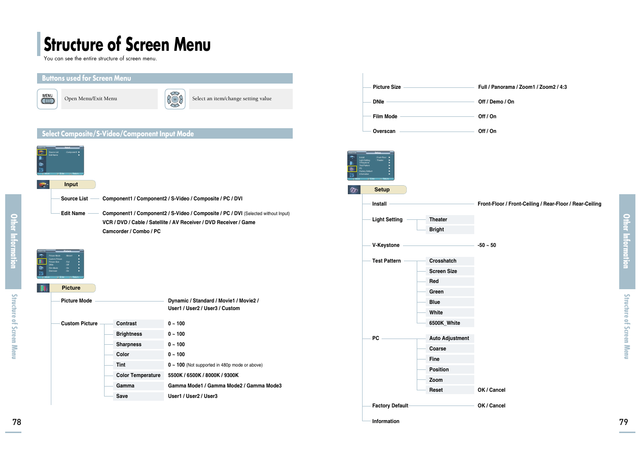Click the Source List entry
The image size is (642, 453).
(74, 199)
